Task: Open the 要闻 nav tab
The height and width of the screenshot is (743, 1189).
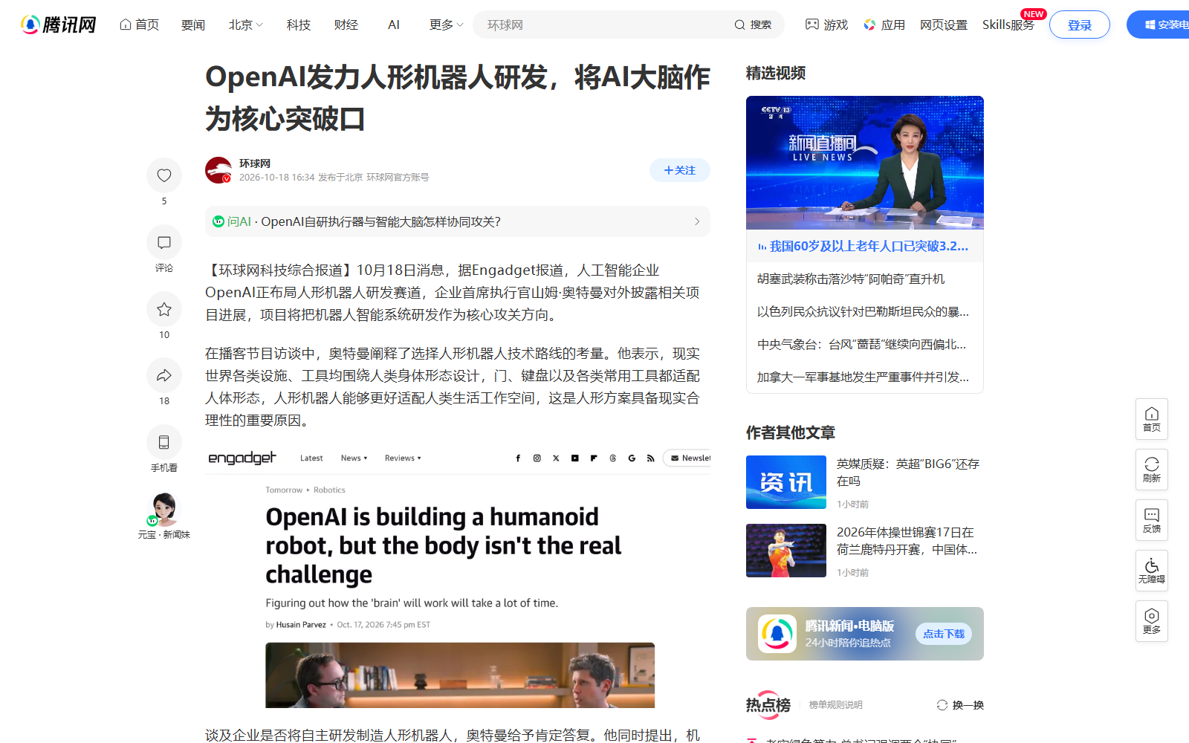Action: point(193,25)
